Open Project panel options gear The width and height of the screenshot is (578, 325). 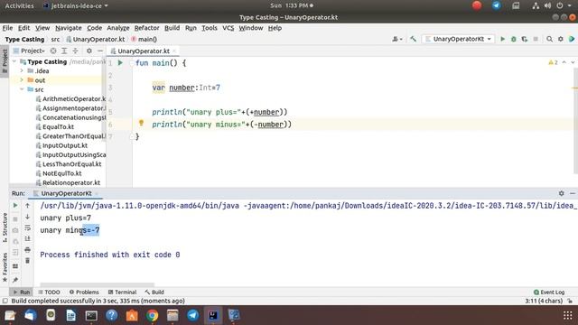(x=89, y=51)
